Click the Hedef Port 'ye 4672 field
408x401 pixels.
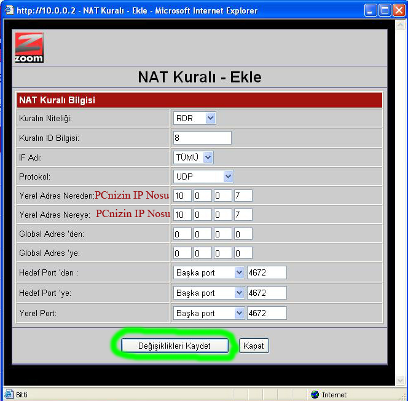pyautogui.click(x=267, y=293)
